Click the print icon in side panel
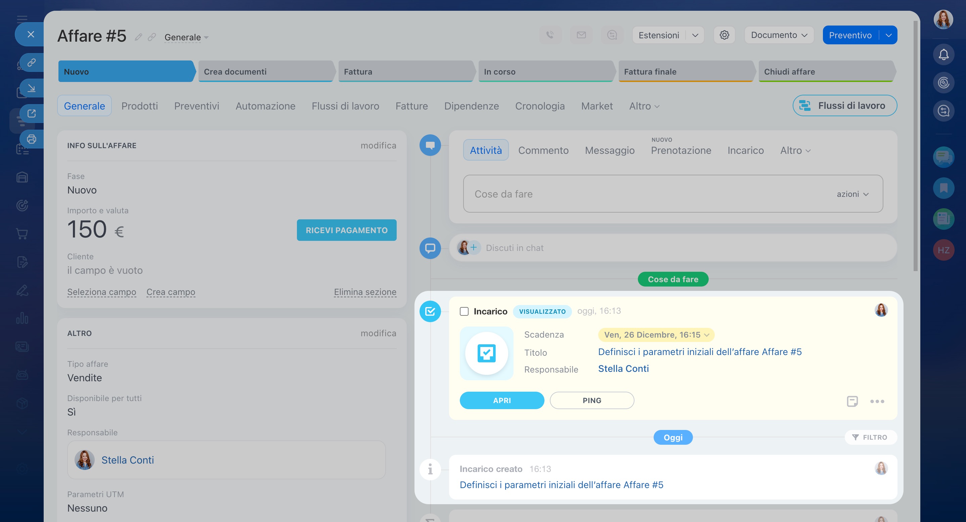This screenshot has width=966, height=522. tap(32, 139)
